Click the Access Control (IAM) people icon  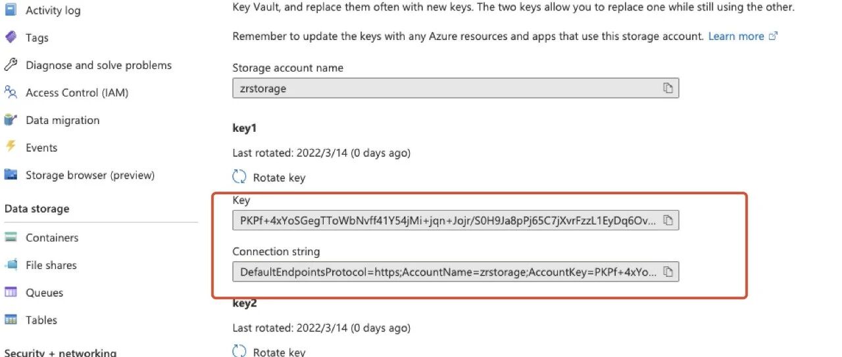pyautogui.click(x=11, y=93)
